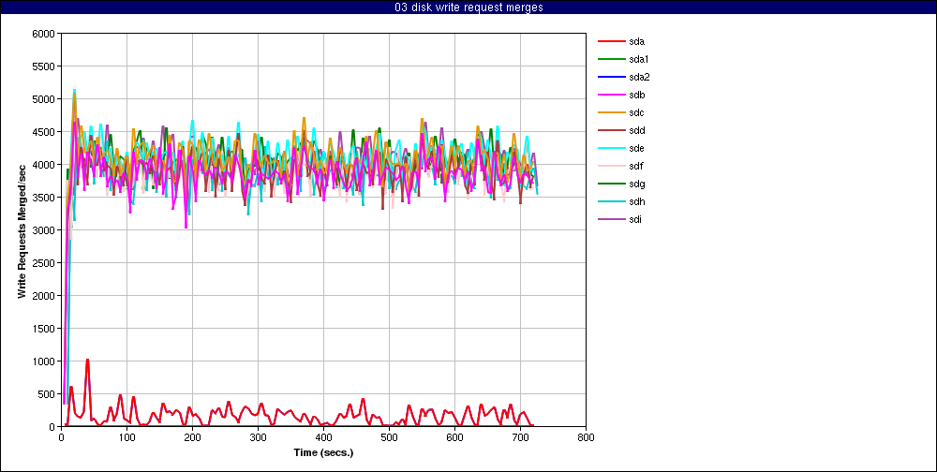Image resolution: width=937 pixels, height=472 pixels.
Task: Select the 'sdd' legend label
Action: pos(637,130)
